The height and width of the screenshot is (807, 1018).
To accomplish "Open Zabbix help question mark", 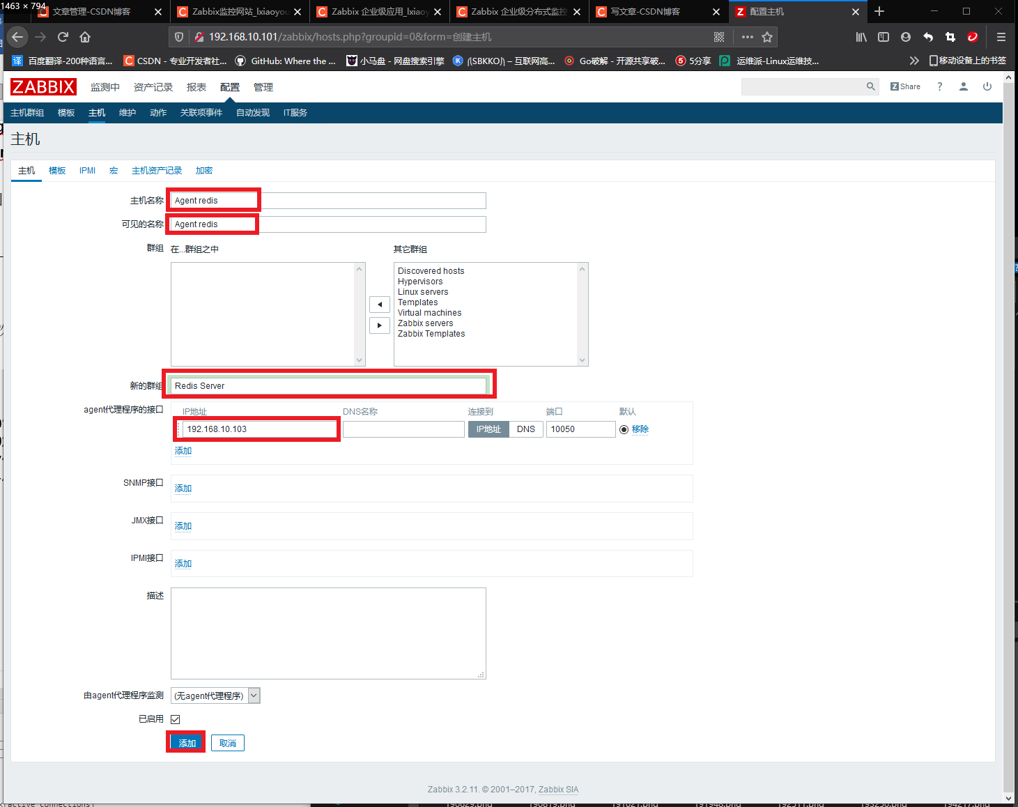I will [939, 86].
